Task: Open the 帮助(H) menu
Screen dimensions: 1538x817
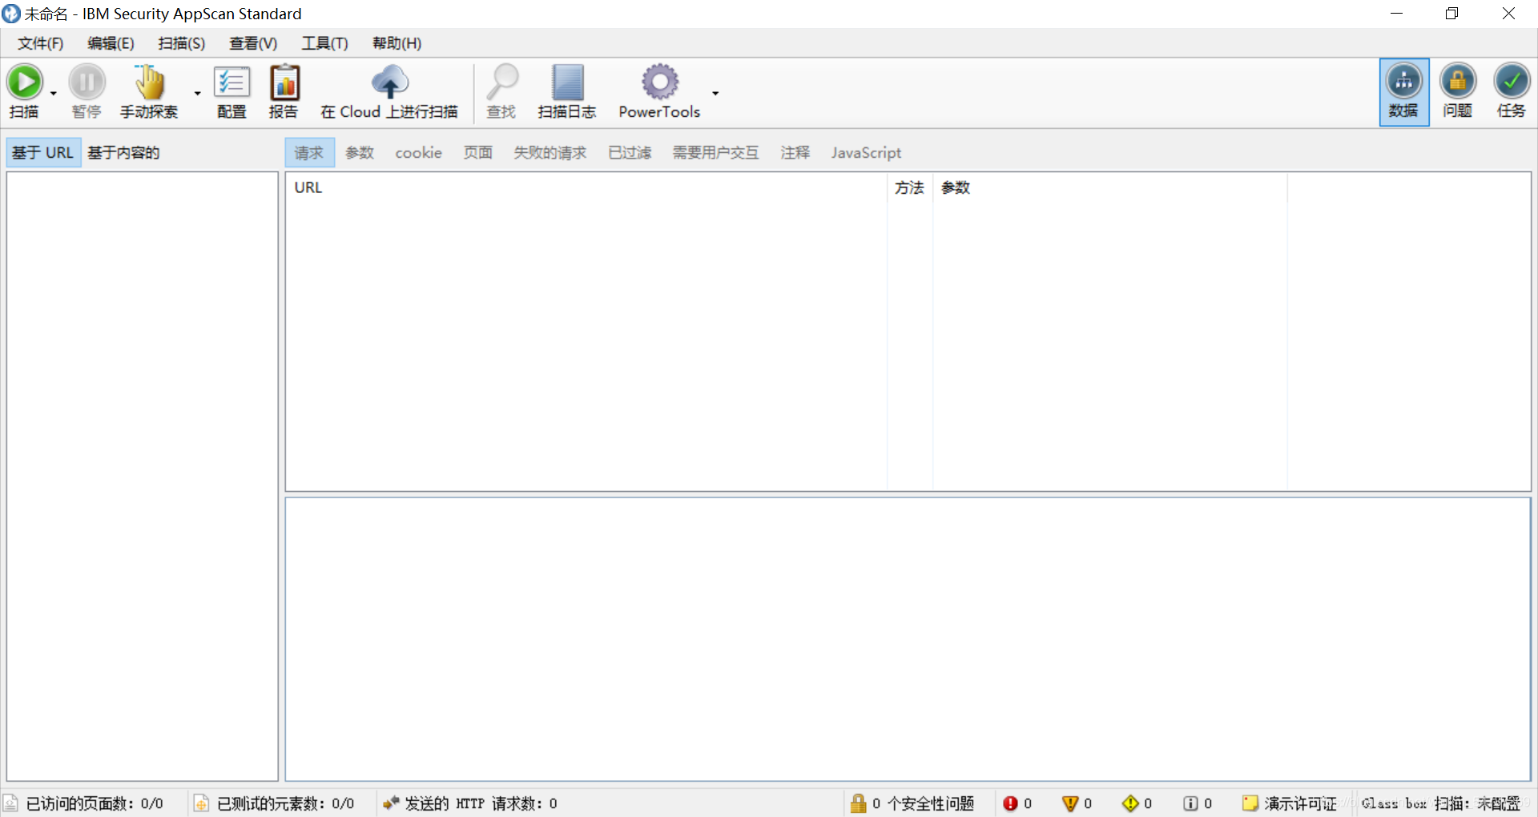Action: click(397, 43)
